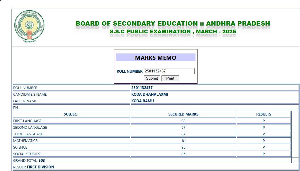Click the Social Studies result P

point(264,154)
